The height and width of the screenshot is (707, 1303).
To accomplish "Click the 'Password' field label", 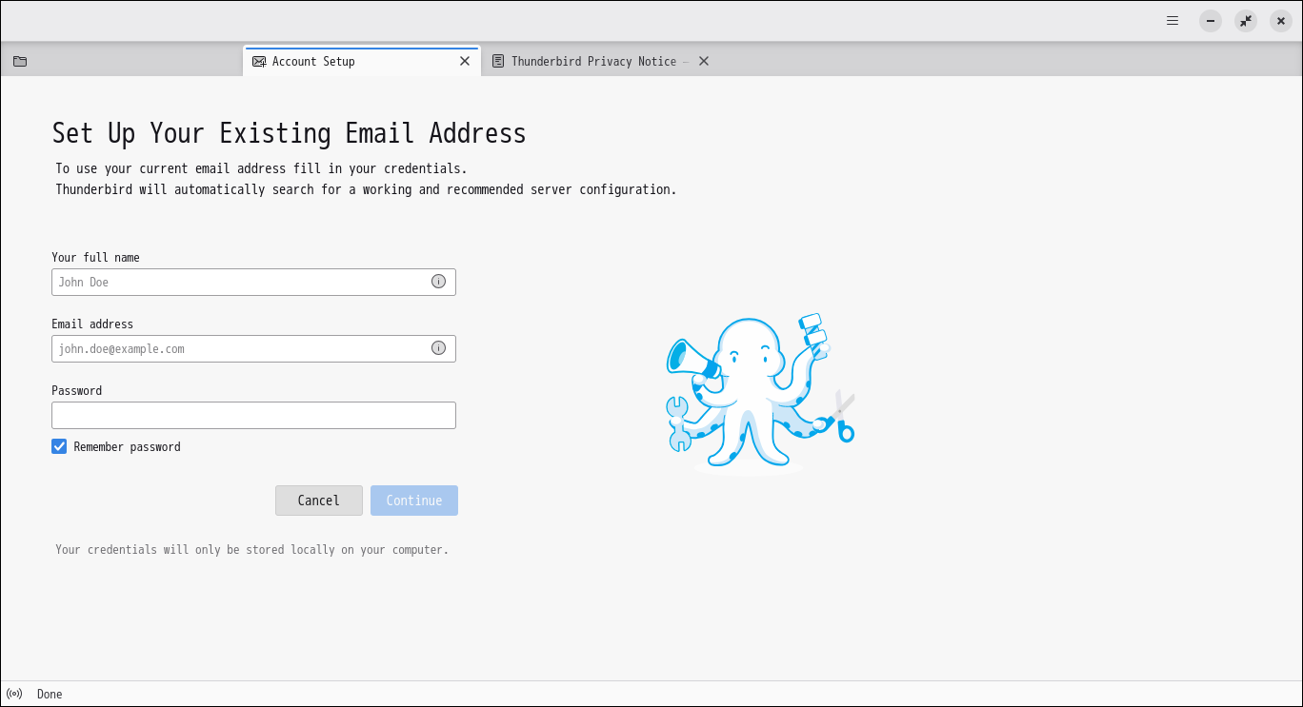I will pos(76,391).
